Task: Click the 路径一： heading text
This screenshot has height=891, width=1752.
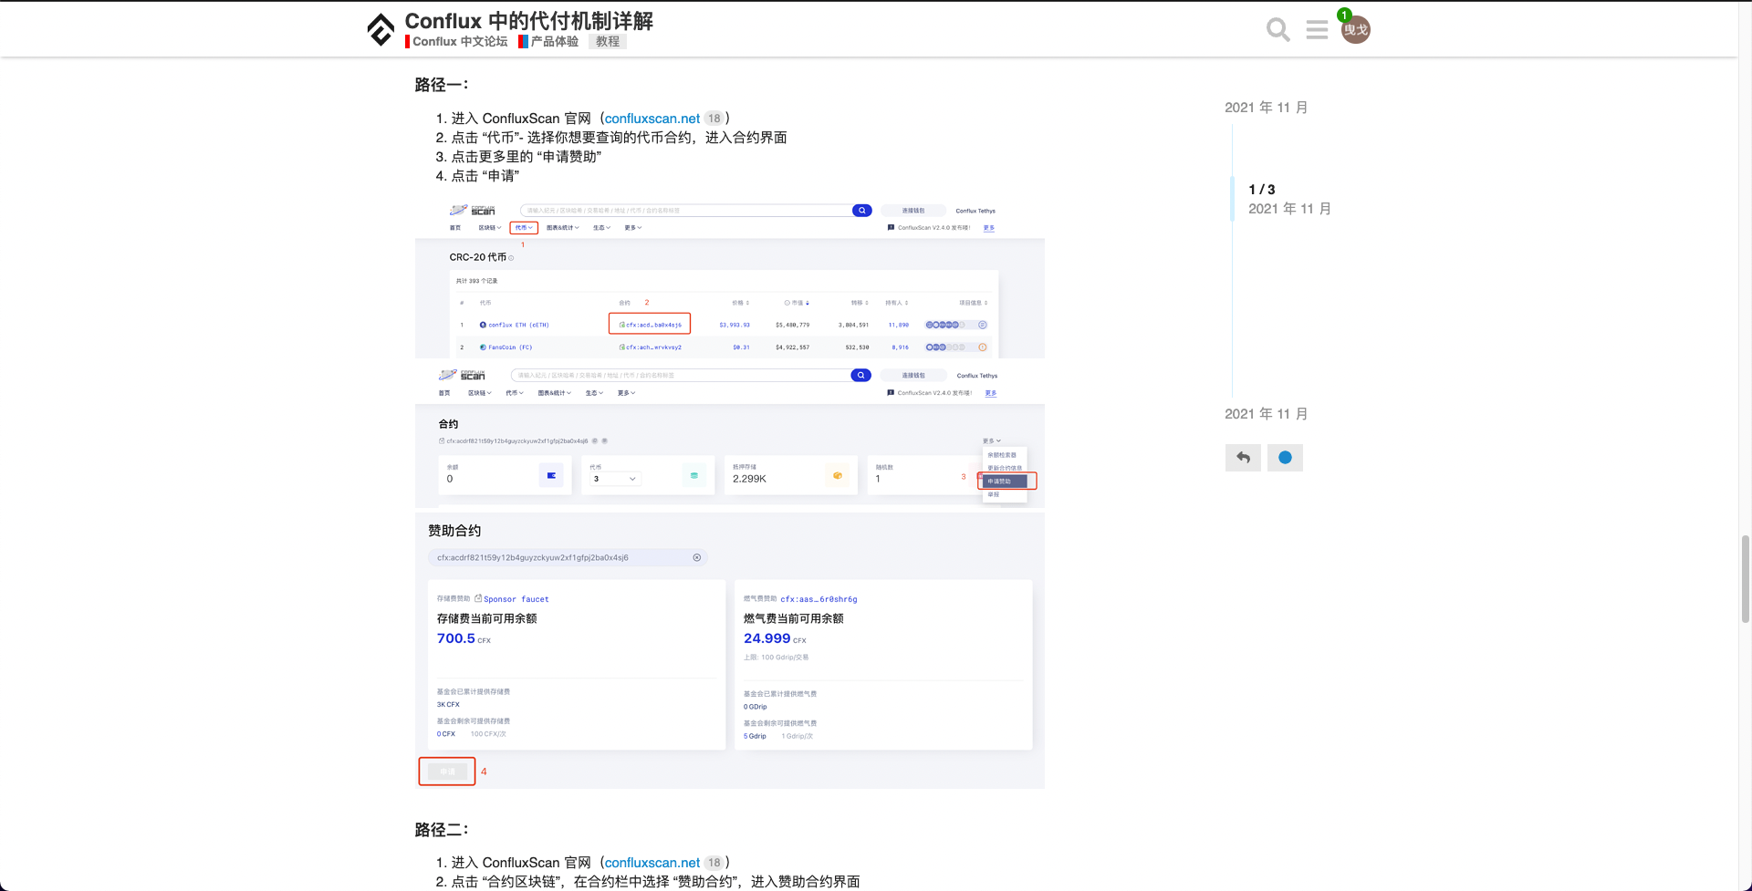Action: (442, 85)
